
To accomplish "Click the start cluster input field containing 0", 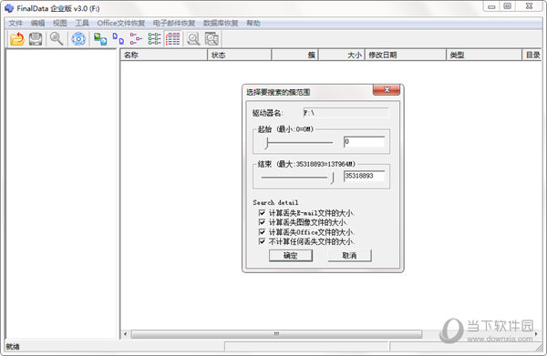I will pyautogui.click(x=364, y=141).
